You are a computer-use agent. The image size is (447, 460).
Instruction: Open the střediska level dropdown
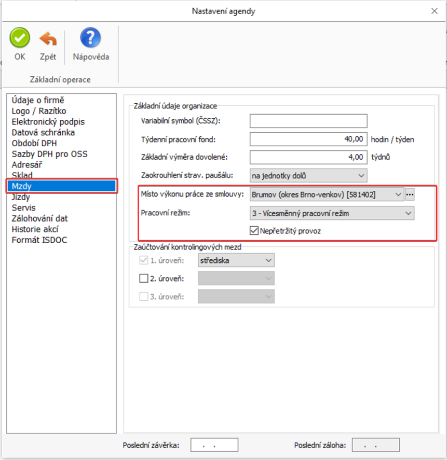[x=236, y=261]
